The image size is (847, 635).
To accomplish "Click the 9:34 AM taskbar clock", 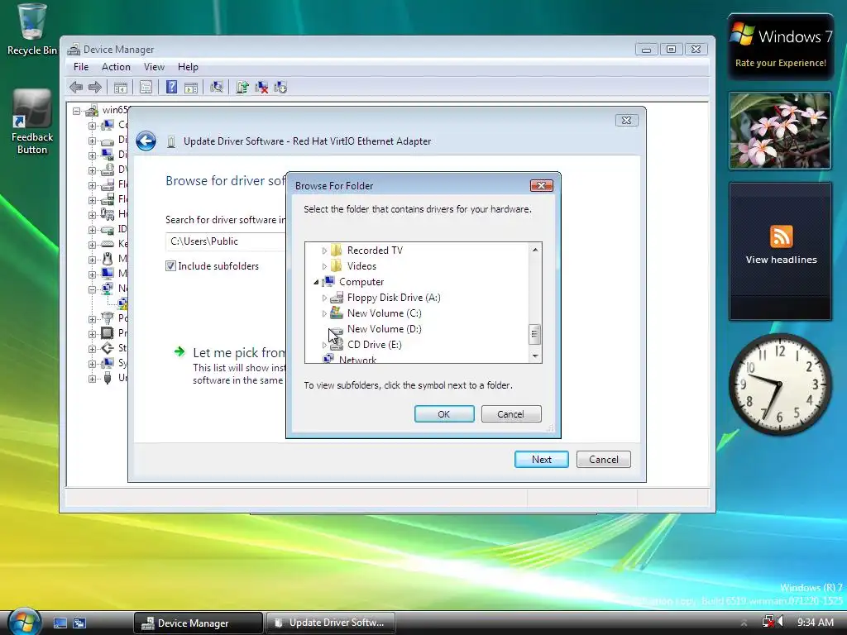I will [815, 622].
